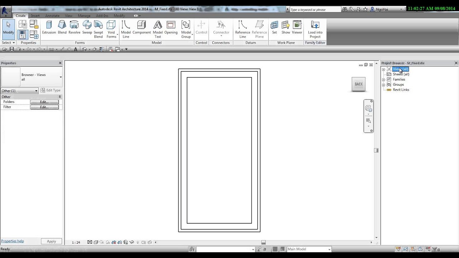459x258 pixels.
Task: Expand the Groups tree node
Action: click(383, 85)
